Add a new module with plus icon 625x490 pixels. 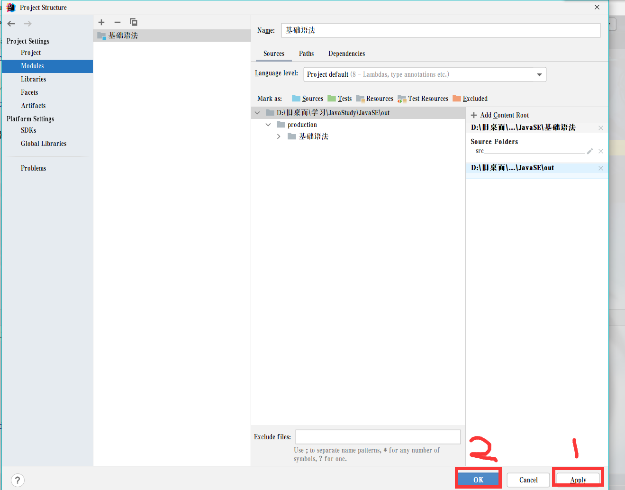tap(101, 22)
